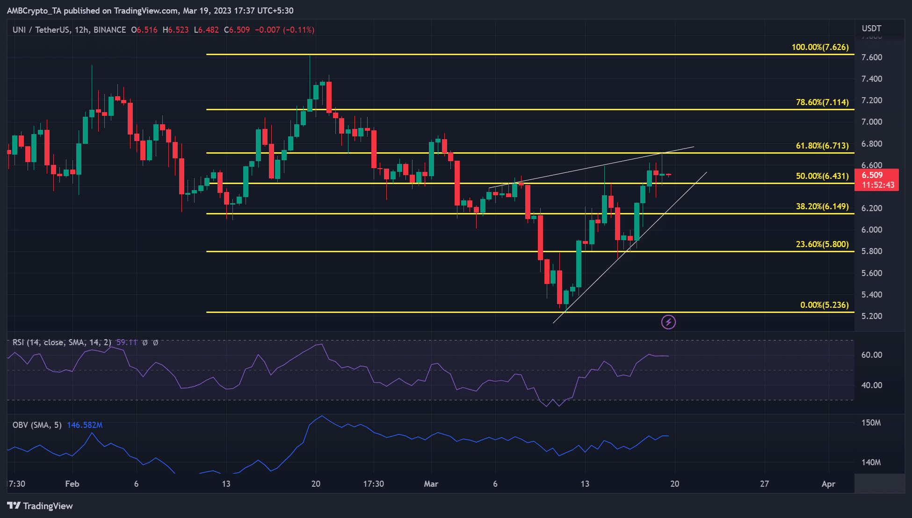Screen dimensions: 912x518
Task: Click the lightning bolt icon on the chart
Action: 669,322
